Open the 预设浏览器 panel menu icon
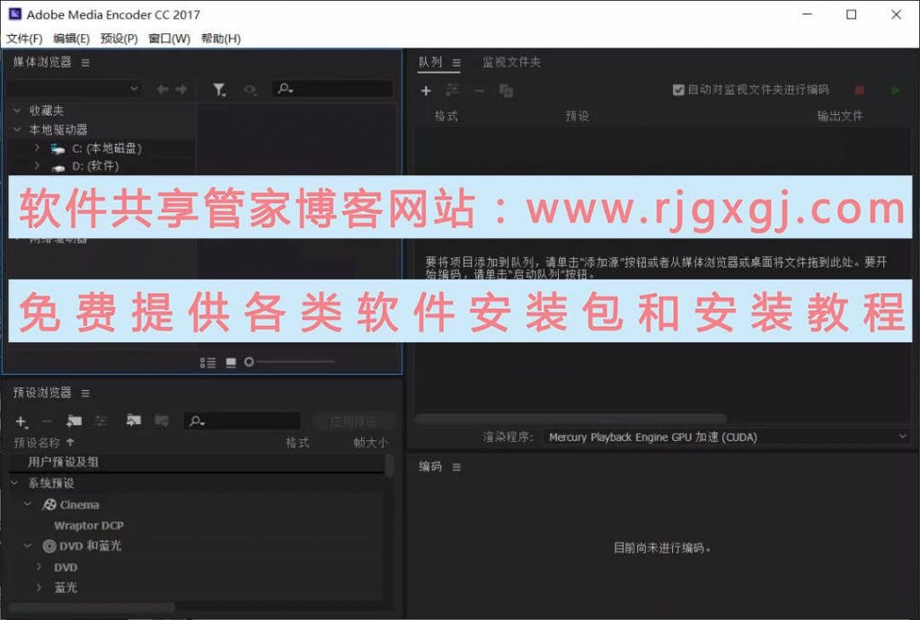920x620 pixels. tap(85, 394)
